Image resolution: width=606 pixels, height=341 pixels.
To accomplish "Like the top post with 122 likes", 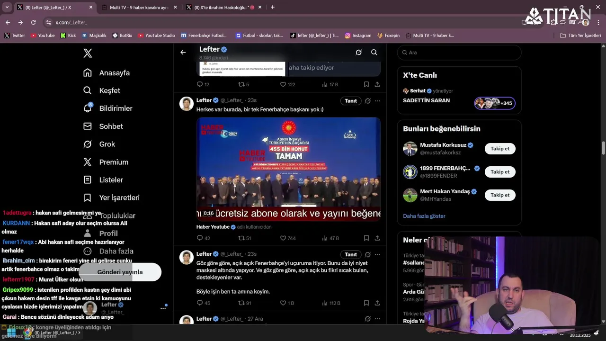I will click(287, 84).
